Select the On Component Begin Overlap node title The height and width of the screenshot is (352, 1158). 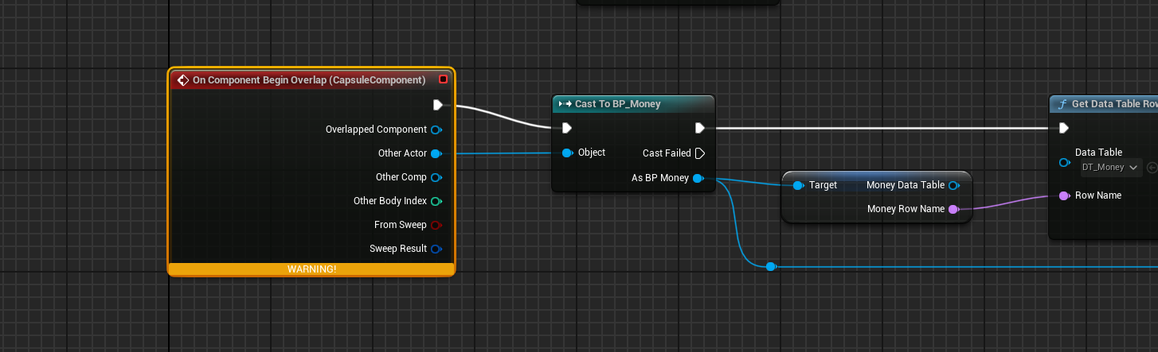click(x=309, y=79)
